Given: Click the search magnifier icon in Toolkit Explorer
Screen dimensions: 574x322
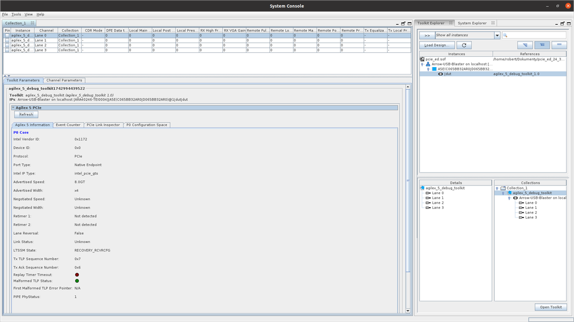Looking at the screenshot, I should (x=506, y=36).
